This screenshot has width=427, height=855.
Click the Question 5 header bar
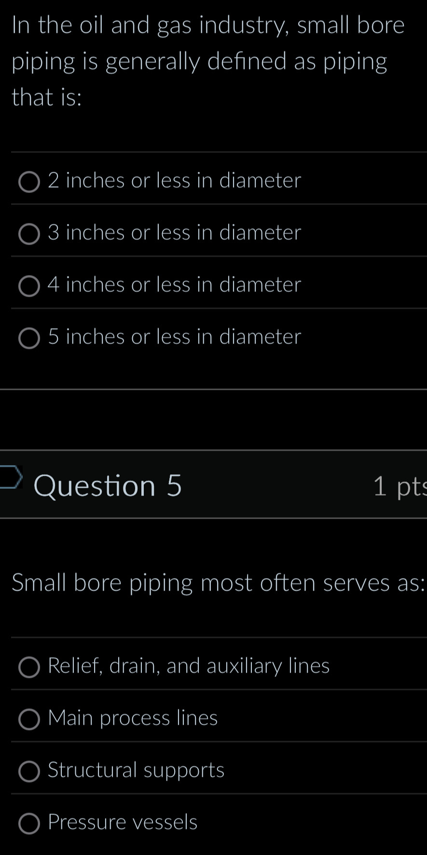tap(213, 485)
